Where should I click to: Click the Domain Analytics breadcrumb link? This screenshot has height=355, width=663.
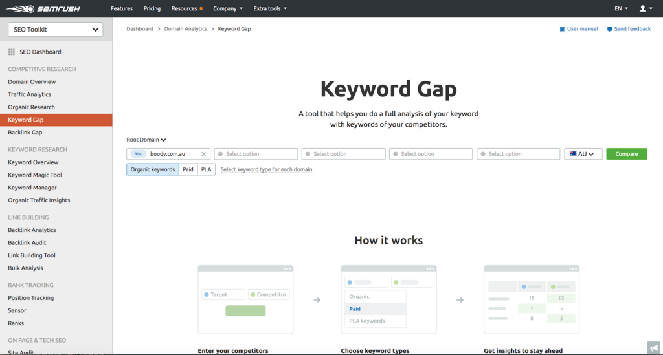(x=186, y=29)
